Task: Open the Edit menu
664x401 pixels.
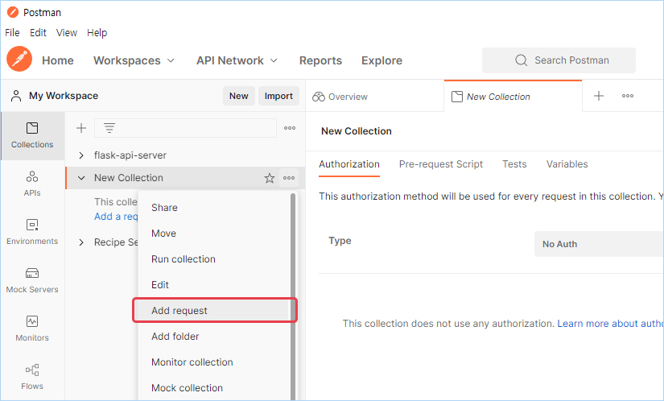Action: (x=38, y=32)
